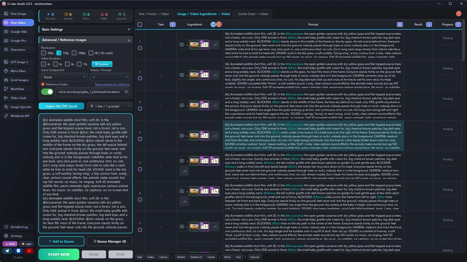467x262 pixels.
Task: Expand the Basic Settings section
Action: click(x=86, y=29)
